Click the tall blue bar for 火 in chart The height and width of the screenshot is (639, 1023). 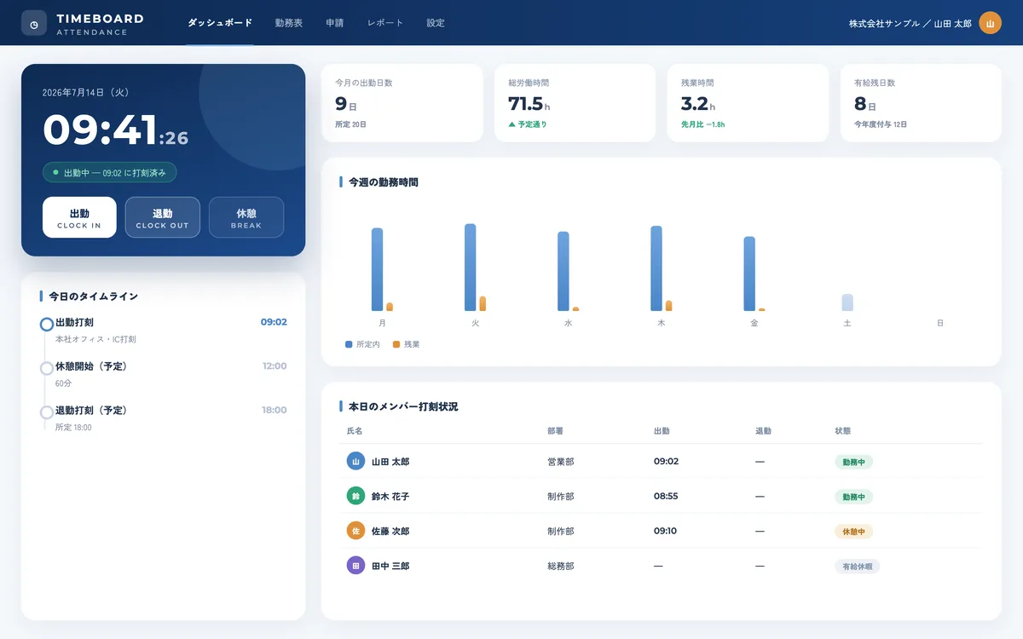471,268
